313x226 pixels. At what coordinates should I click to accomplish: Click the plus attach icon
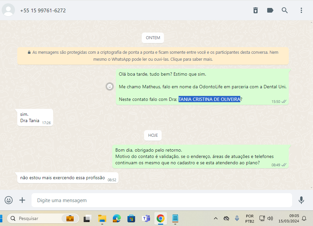click(22, 200)
